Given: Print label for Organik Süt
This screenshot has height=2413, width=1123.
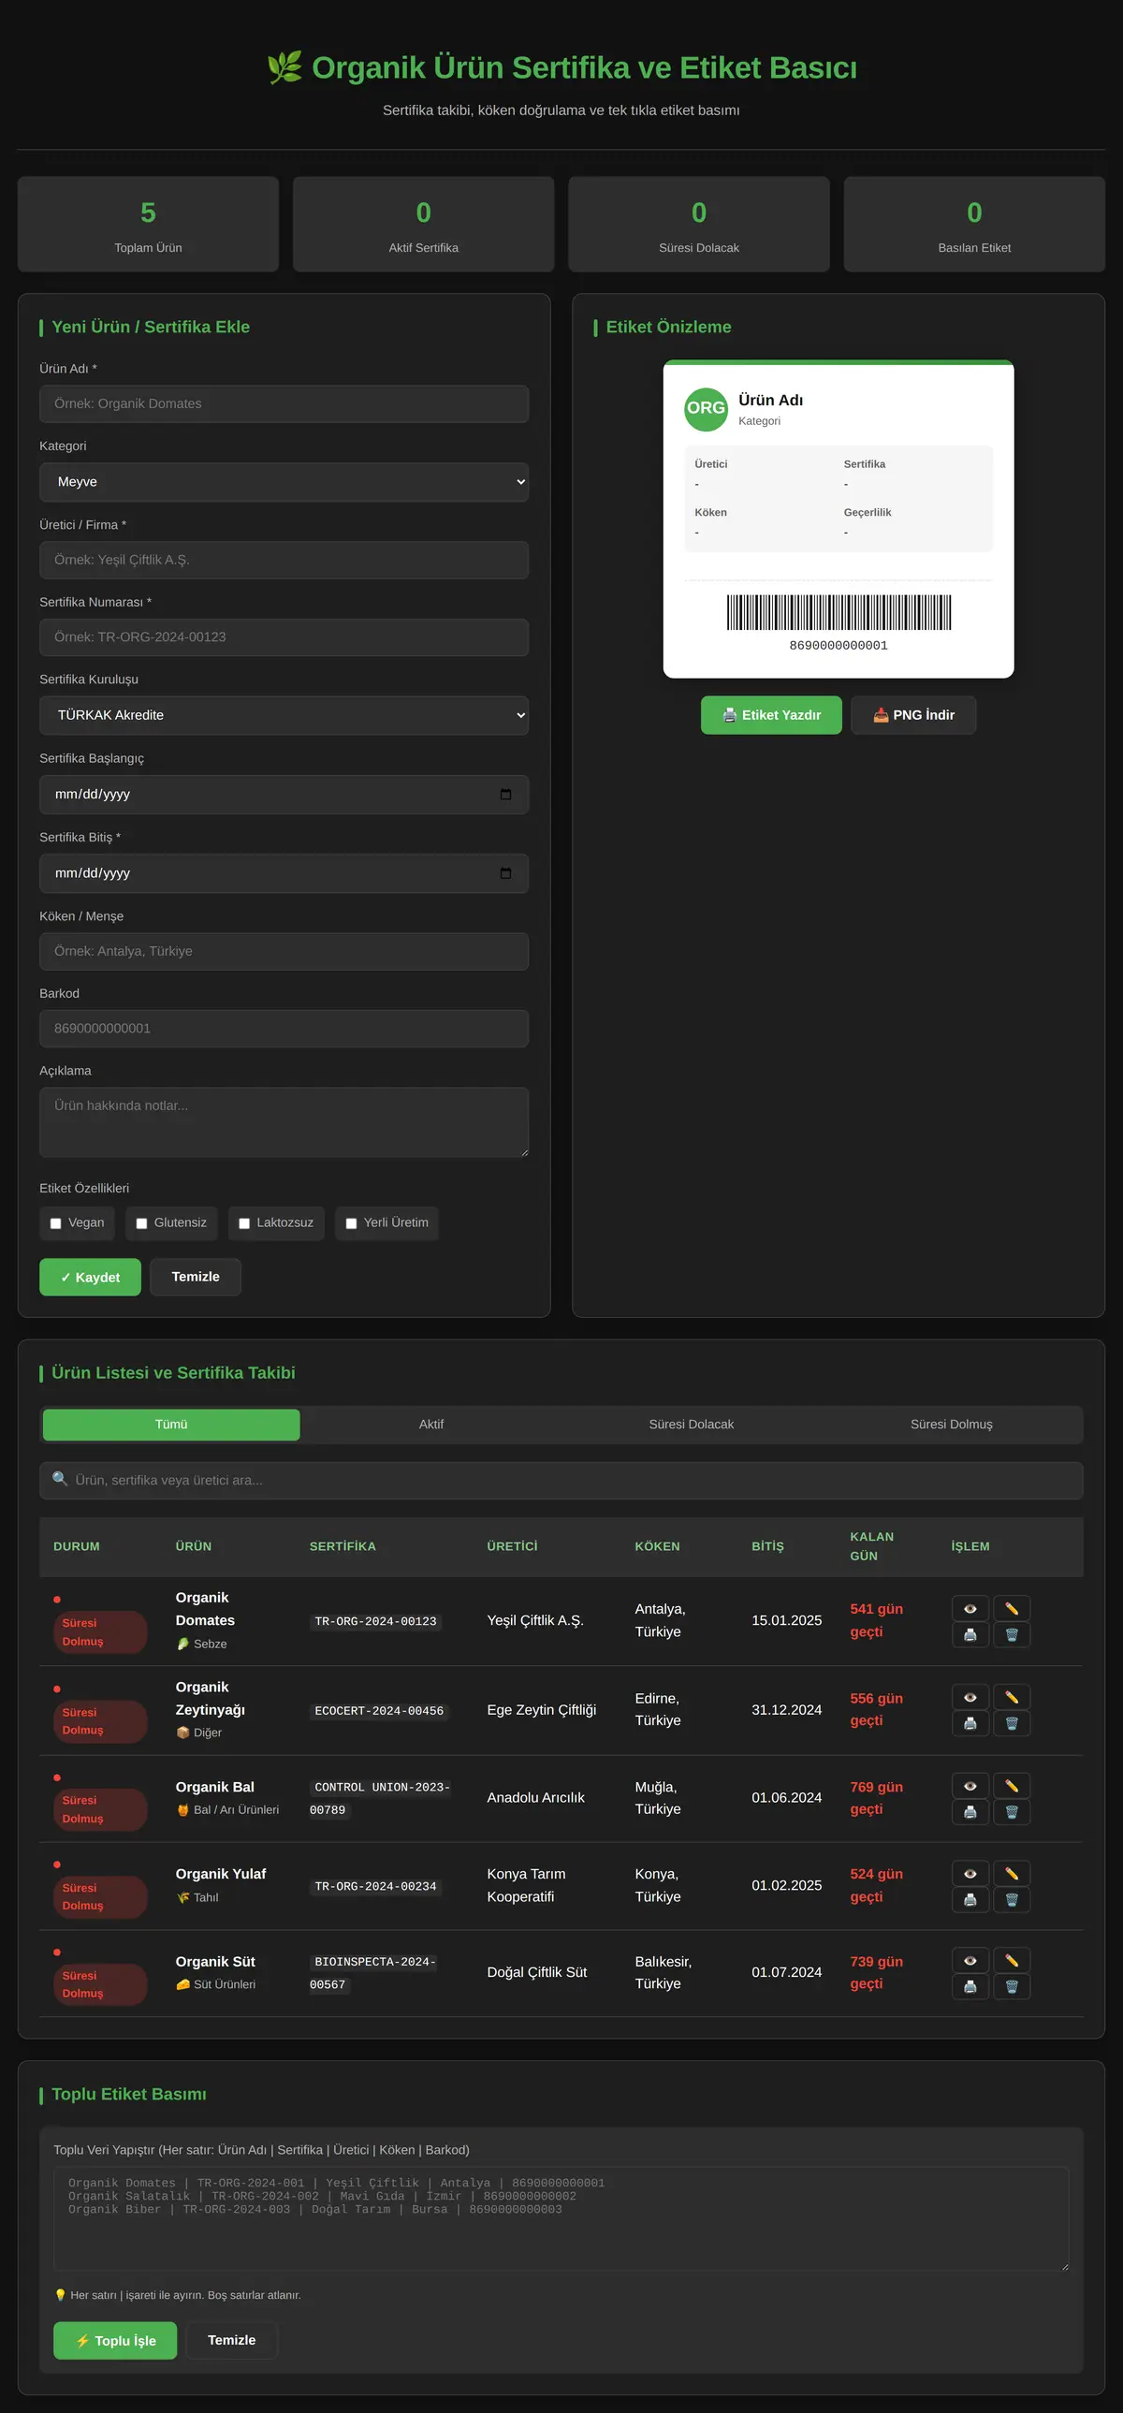Looking at the screenshot, I should [970, 1987].
